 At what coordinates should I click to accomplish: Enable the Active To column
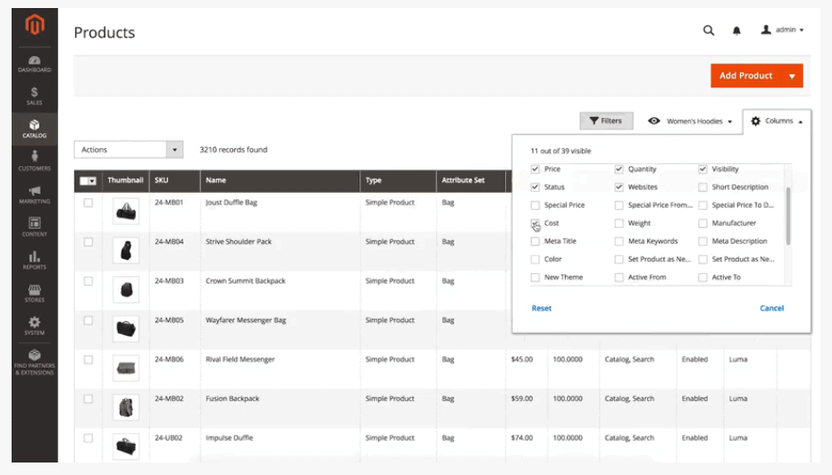(702, 278)
